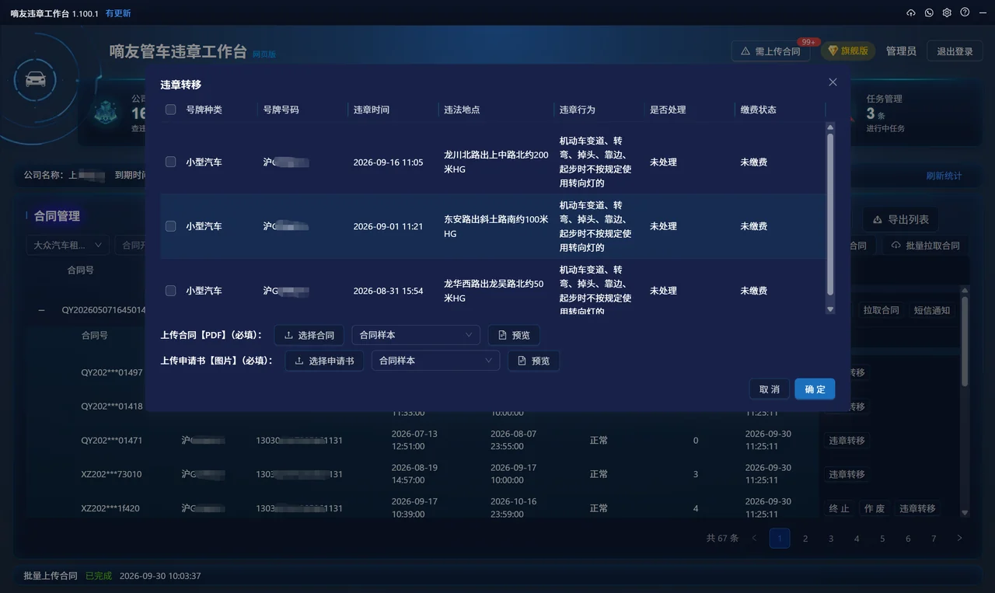Click the 刷新统计 refresh link
The width and height of the screenshot is (995, 593).
(944, 176)
